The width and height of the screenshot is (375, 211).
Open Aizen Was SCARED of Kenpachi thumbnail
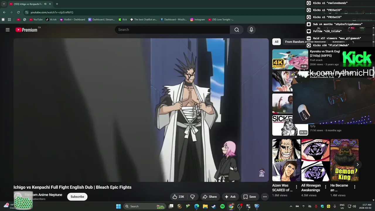click(286, 160)
